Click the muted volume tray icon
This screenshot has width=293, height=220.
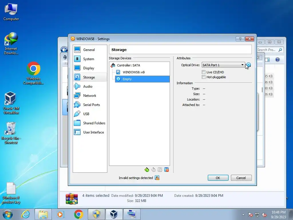pyautogui.click(x=264, y=215)
